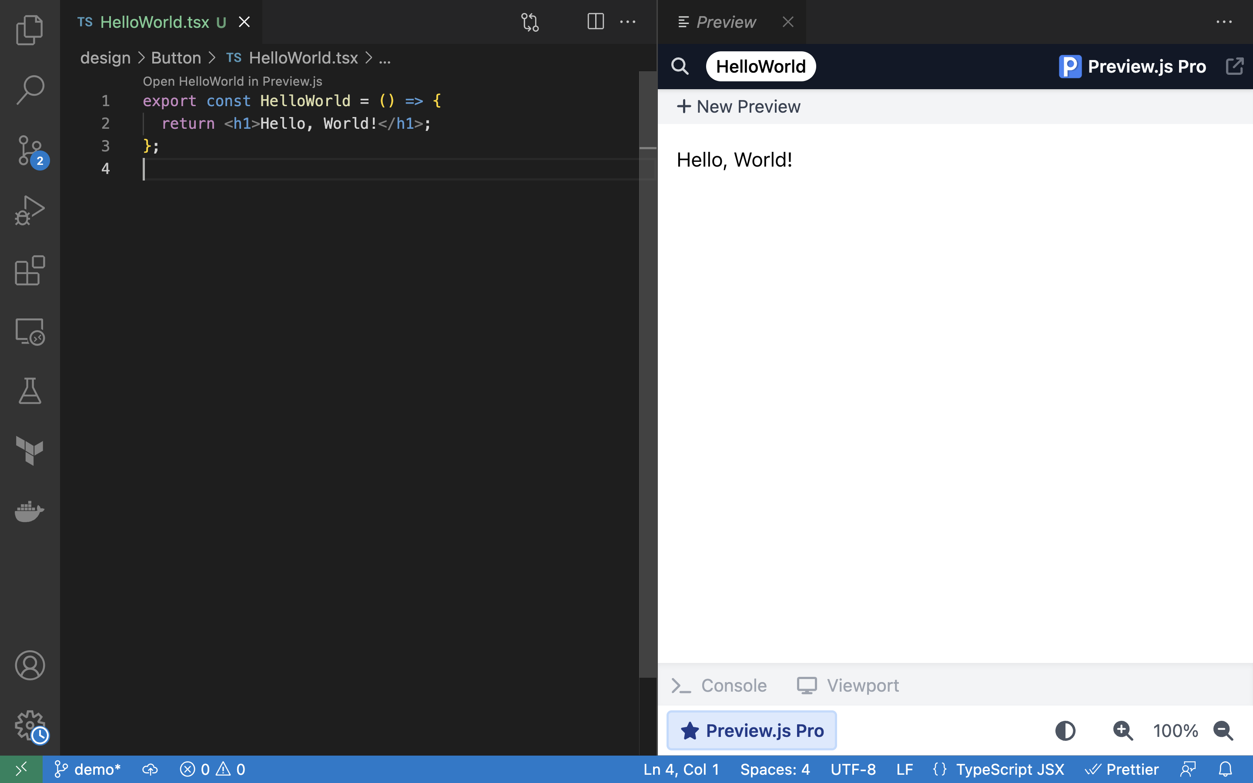Click the search magnifier in Preview.js
This screenshot has height=783, width=1253.
(x=680, y=66)
